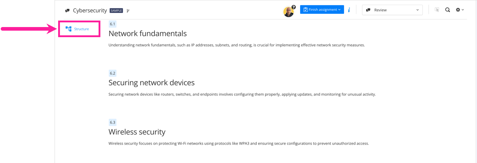
Task: Click the Wireless security heading
Action: [x=137, y=132]
